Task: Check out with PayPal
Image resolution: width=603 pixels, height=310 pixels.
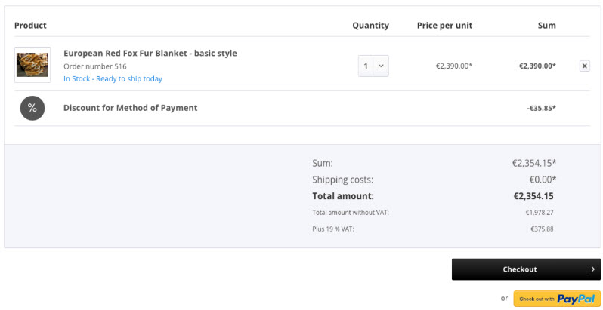Action: click(557, 299)
